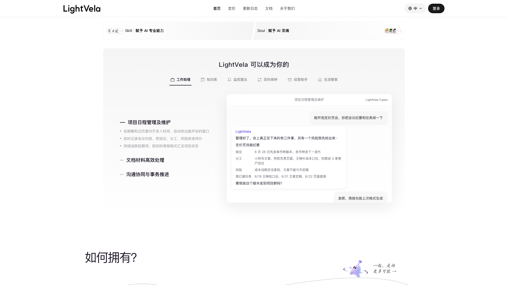The width and height of the screenshot is (508, 285).
Task: Click the chat panel title 项目日程管理及维护
Action: (x=309, y=100)
